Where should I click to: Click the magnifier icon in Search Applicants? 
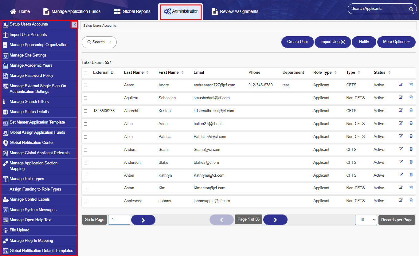411,9
